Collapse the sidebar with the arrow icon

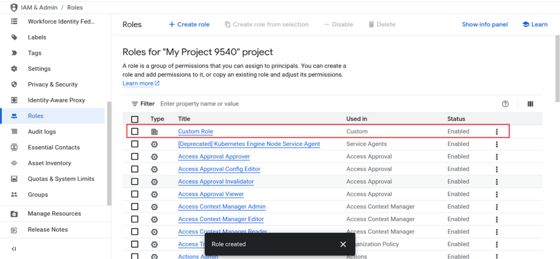14,249
